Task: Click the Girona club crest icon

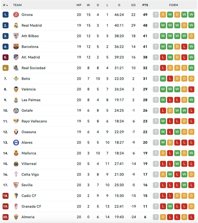Action: [x=16, y=15]
